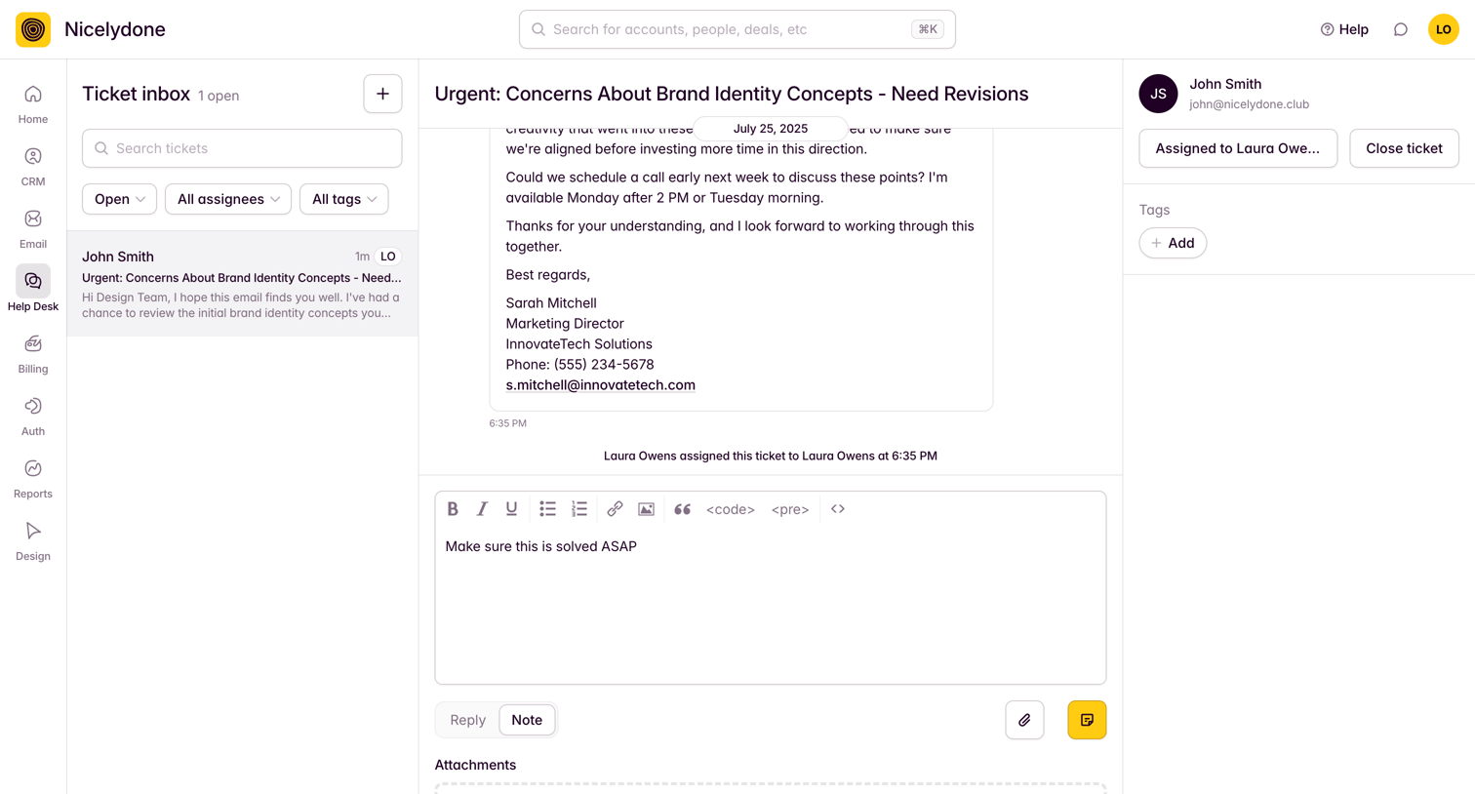The width and height of the screenshot is (1475, 794).
Task: Attach a file with paperclip button
Action: 1024,720
